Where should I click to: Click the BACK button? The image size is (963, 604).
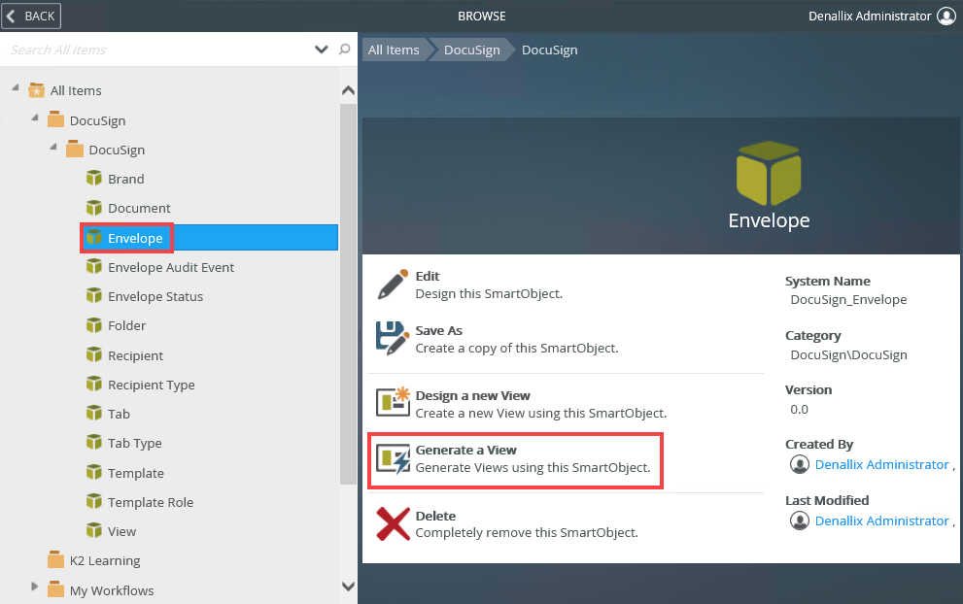(31, 16)
